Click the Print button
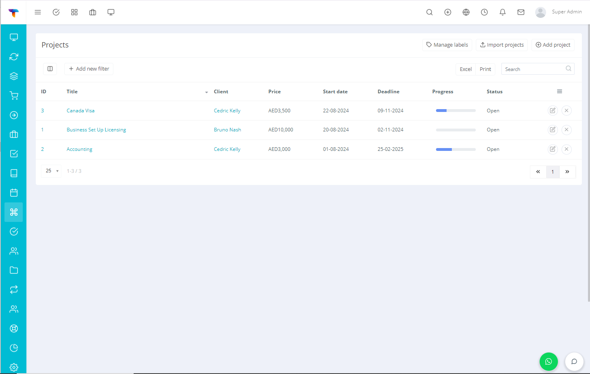The width and height of the screenshot is (590, 374). pyautogui.click(x=486, y=69)
